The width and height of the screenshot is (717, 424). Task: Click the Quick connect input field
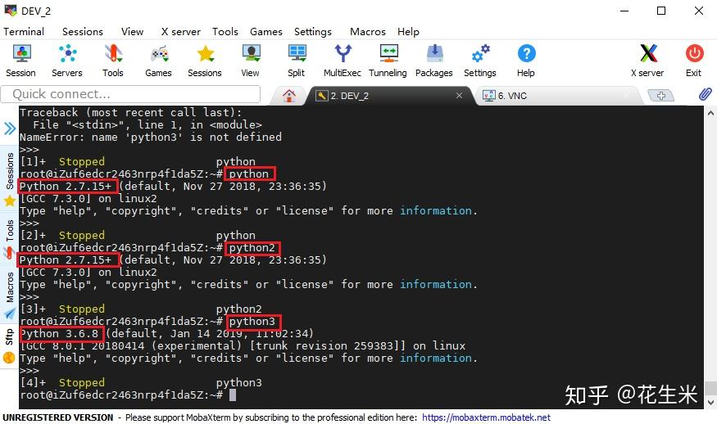tap(131, 94)
